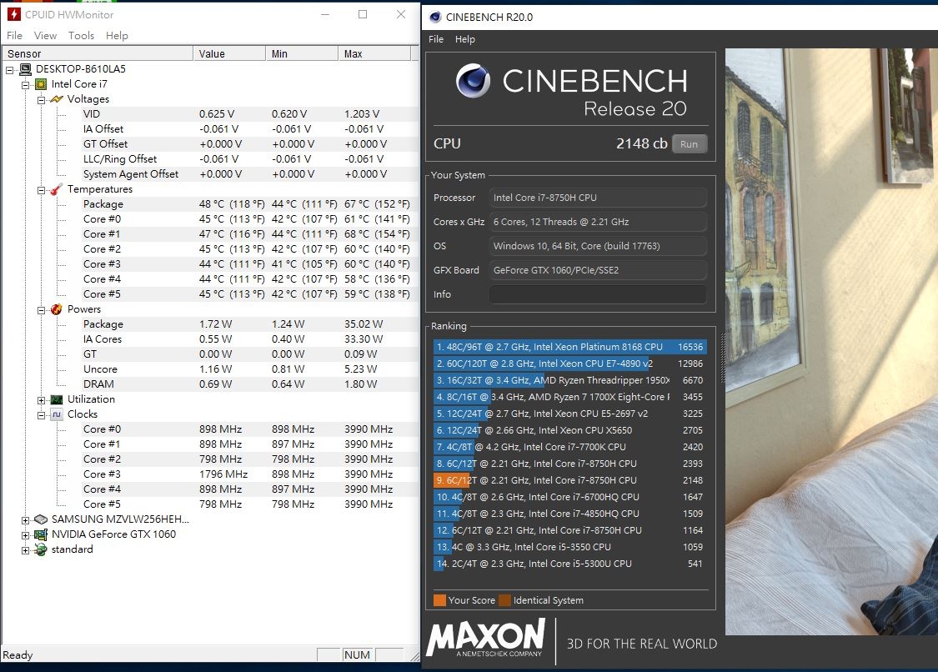Screen dimensions: 938x672
Task: Collapse the Voltages section
Action: tap(41, 100)
